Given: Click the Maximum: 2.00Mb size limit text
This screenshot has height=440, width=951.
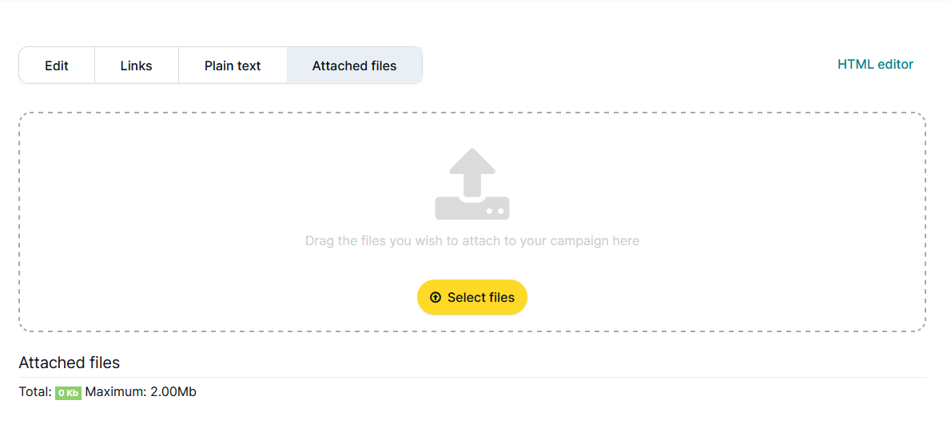Looking at the screenshot, I should click(x=141, y=392).
